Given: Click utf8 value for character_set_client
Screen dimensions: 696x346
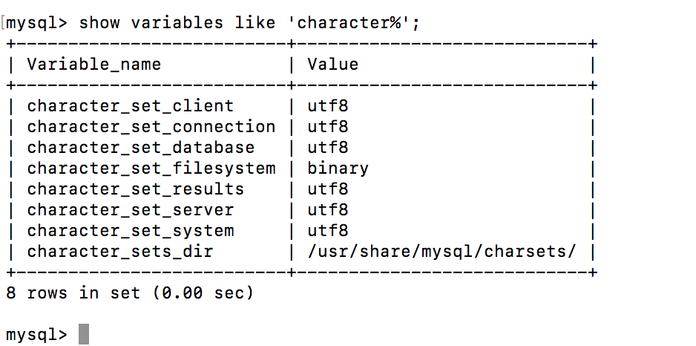Looking at the screenshot, I should pos(327,106).
